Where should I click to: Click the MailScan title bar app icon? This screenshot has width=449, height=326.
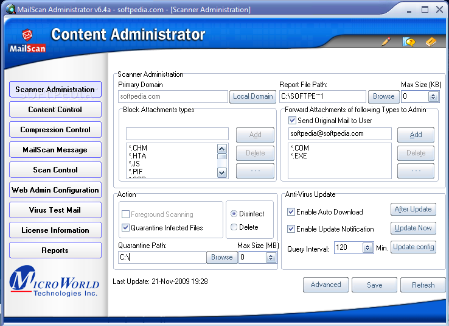point(10,9)
